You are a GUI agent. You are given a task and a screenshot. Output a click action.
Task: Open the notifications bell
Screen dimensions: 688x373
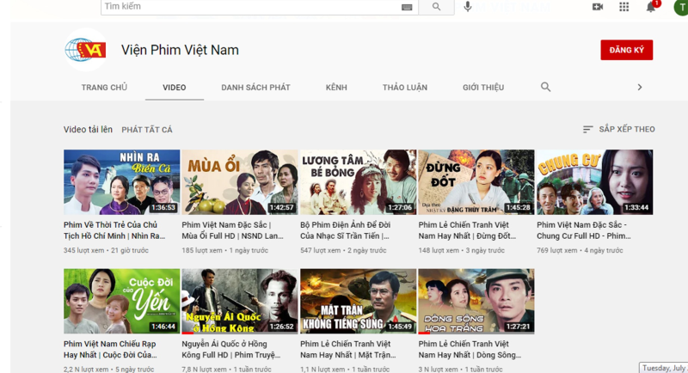[x=651, y=7]
